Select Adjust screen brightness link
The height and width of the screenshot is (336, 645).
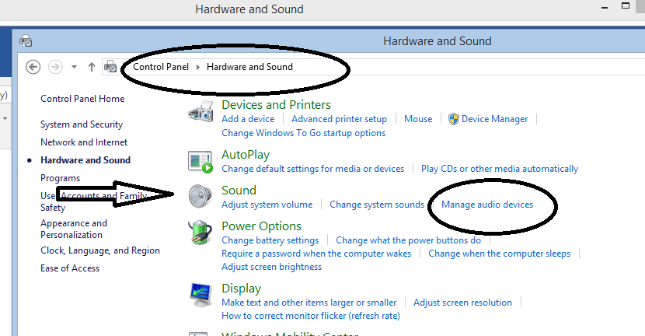pos(271,267)
